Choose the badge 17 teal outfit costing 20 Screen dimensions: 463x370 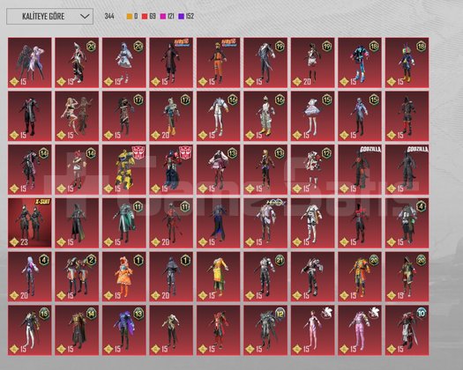point(171,116)
